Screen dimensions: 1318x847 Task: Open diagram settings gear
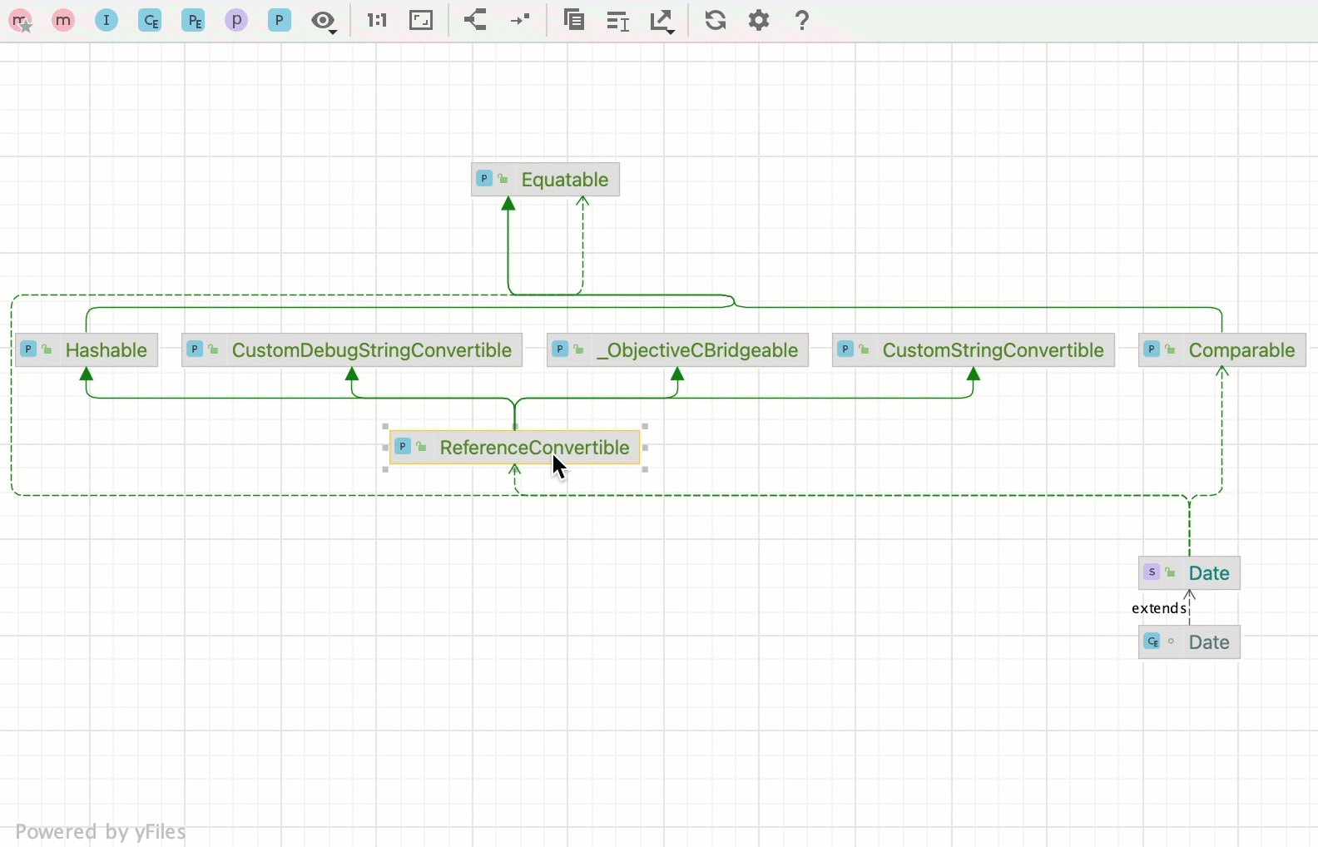(759, 20)
